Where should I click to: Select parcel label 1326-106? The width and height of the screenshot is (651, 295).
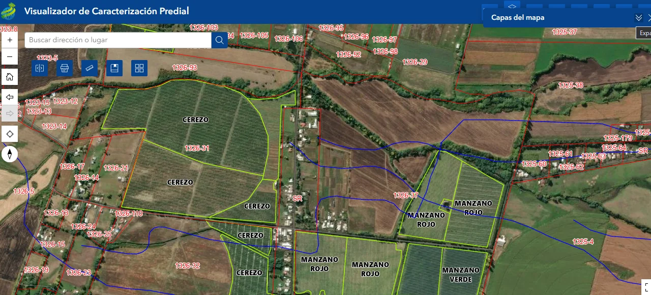click(288, 39)
